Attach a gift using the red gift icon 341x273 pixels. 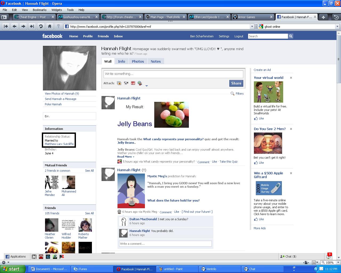133,83
